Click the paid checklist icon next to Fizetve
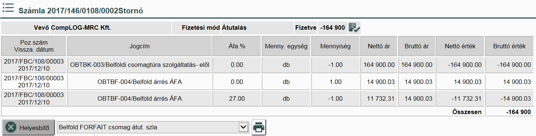 click(x=355, y=28)
